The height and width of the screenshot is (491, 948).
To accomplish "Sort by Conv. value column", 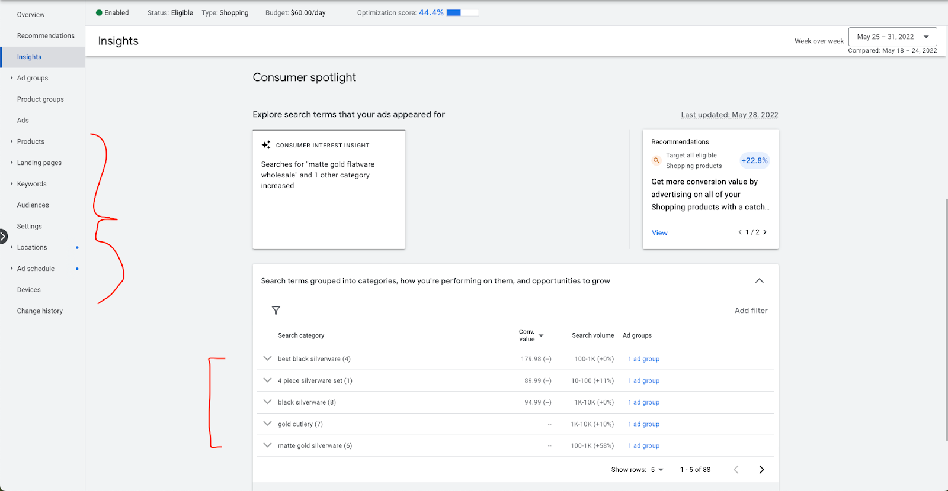I will [531, 335].
